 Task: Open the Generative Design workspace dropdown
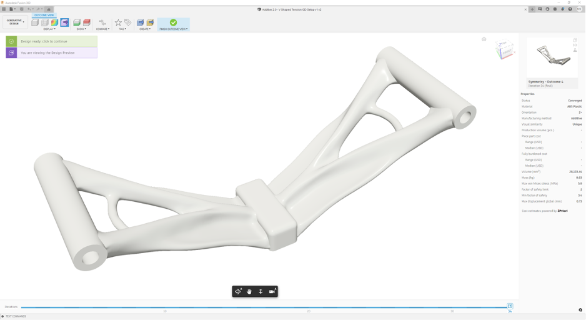click(x=14, y=22)
